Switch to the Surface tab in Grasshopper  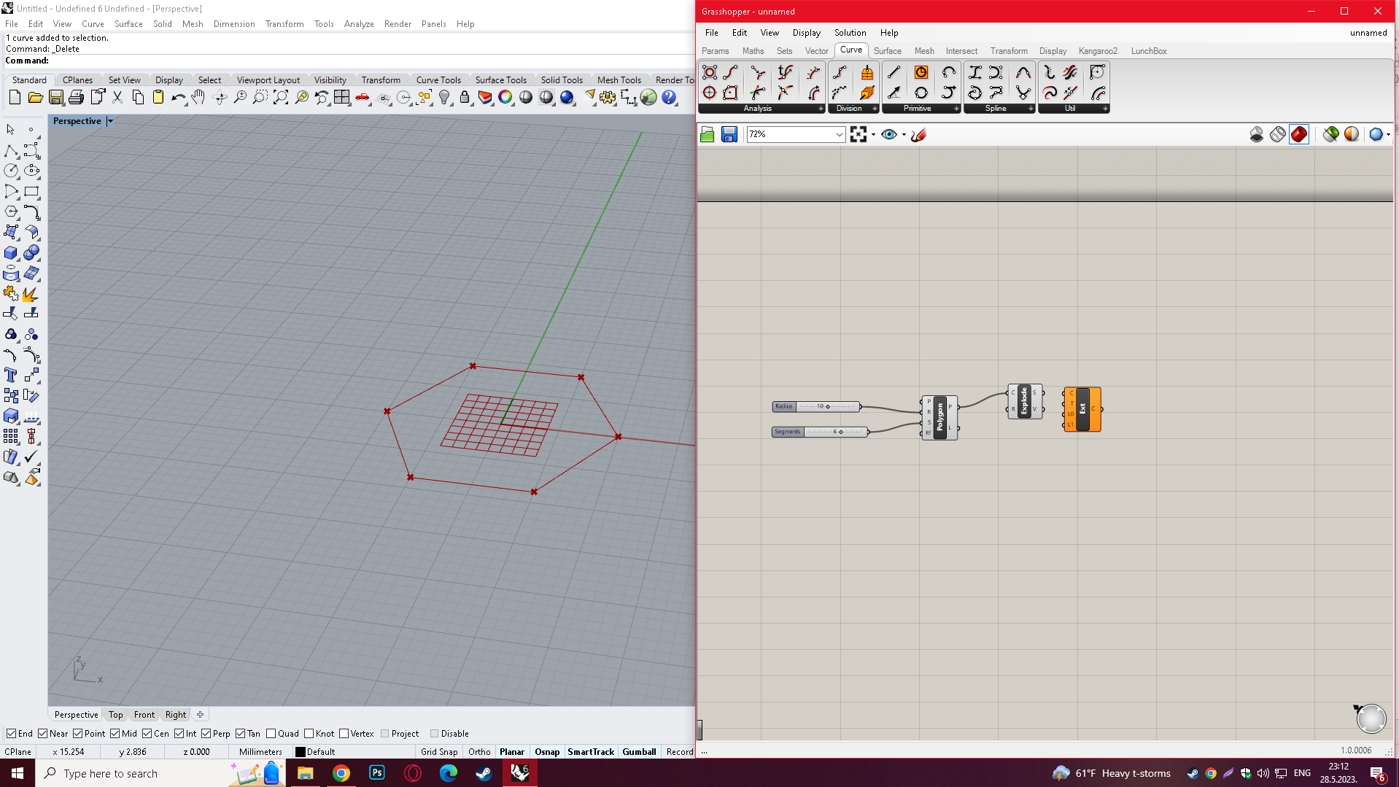pos(888,51)
